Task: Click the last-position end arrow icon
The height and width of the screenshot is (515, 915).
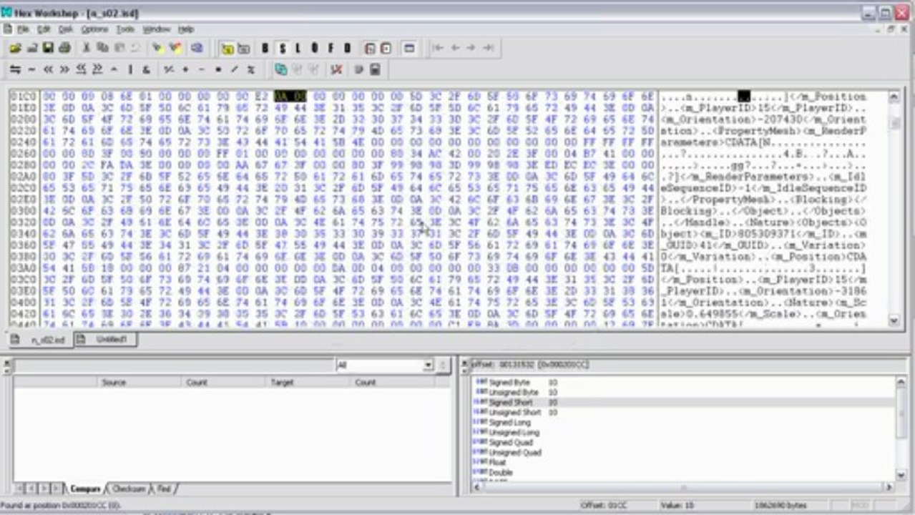Action: [488, 48]
